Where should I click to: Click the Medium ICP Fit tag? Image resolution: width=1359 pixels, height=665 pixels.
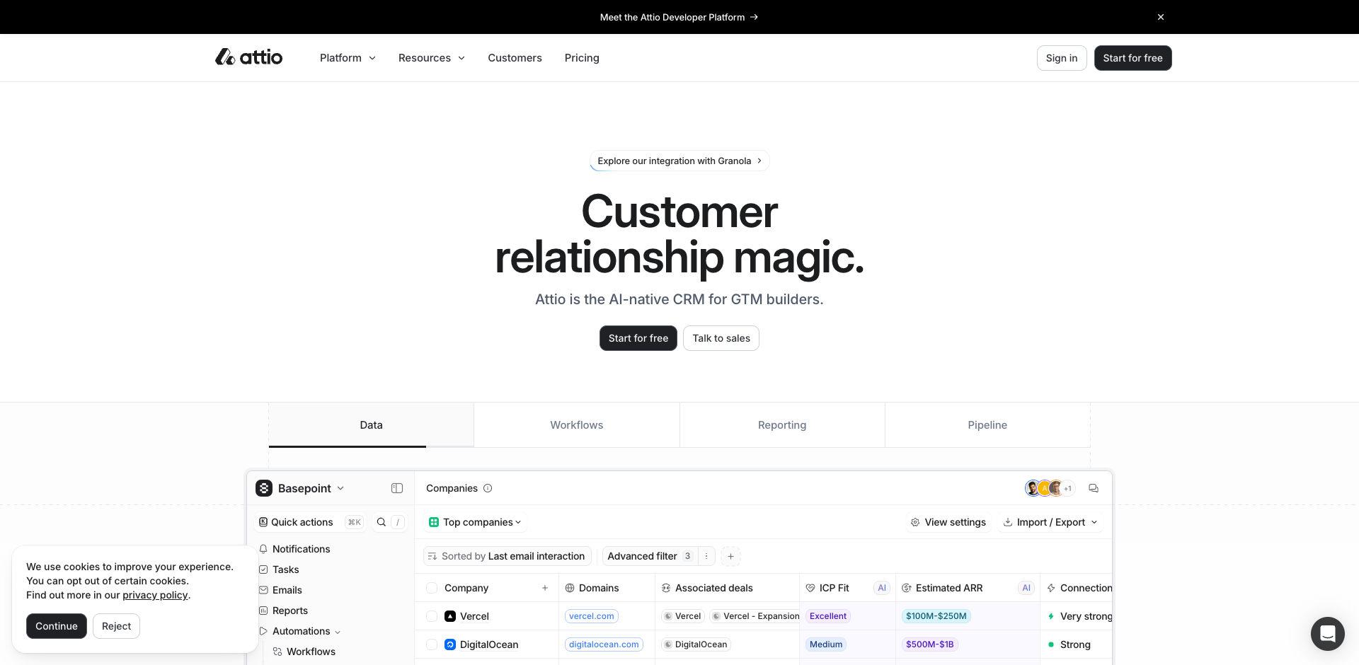(826, 644)
